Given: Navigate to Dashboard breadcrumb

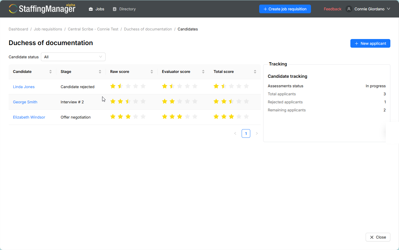Looking at the screenshot, I should click(18, 29).
